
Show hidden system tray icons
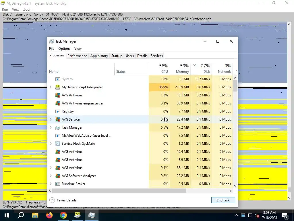pyautogui.click(x=236, y=215)
